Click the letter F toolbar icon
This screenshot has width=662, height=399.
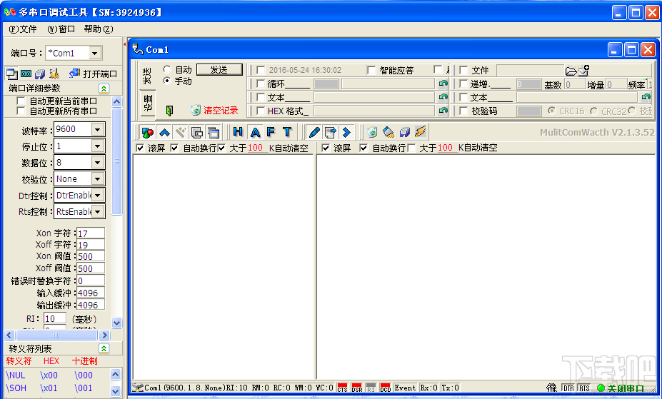pyautogui.click(x=271, y=132)
